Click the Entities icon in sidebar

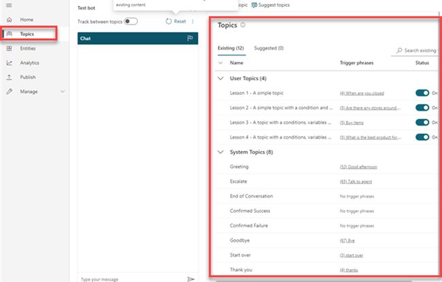click(10, 48)
